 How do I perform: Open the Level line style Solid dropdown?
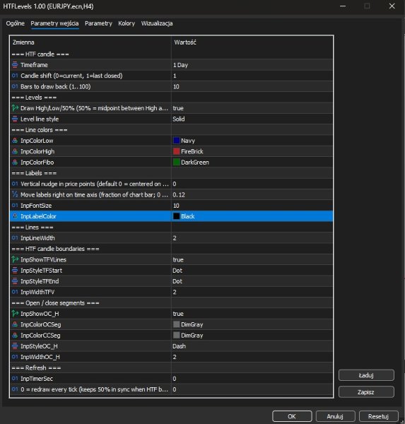[252, 119]
